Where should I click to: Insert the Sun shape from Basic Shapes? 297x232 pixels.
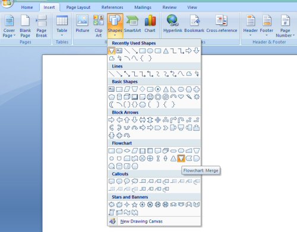click(x=197, y=97)
